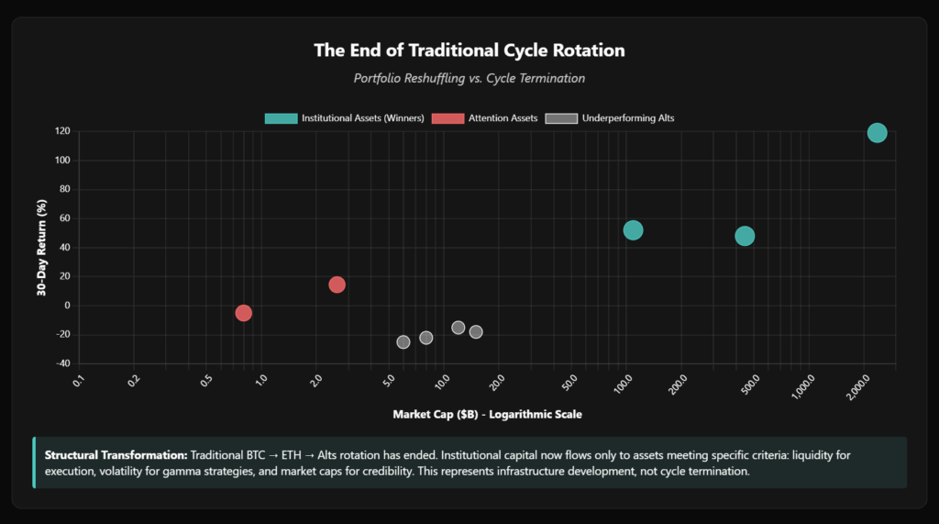Click the leftmost gray data point
The width and height of the screenshot is (939, 524).
coord(403,342)
